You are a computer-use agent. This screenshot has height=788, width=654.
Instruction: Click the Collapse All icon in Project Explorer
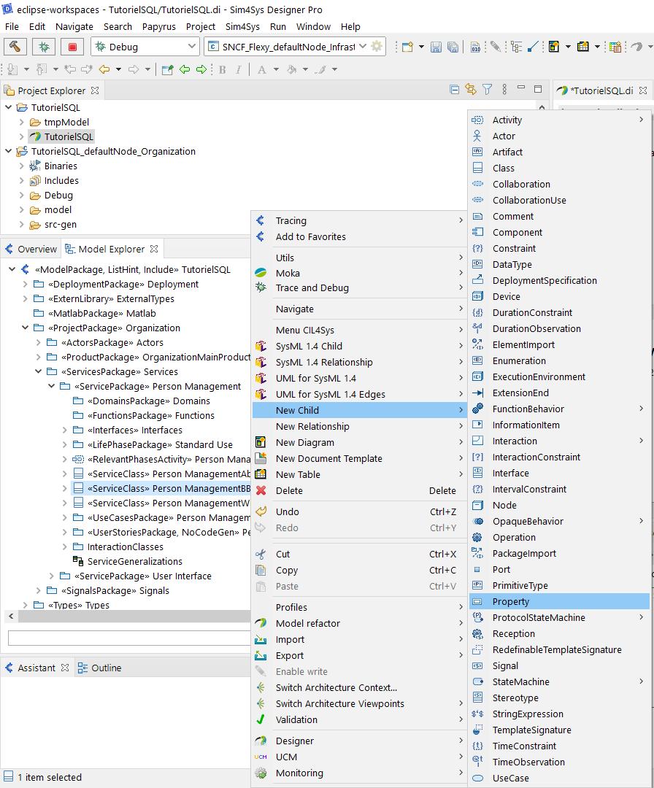click(455, 90)
